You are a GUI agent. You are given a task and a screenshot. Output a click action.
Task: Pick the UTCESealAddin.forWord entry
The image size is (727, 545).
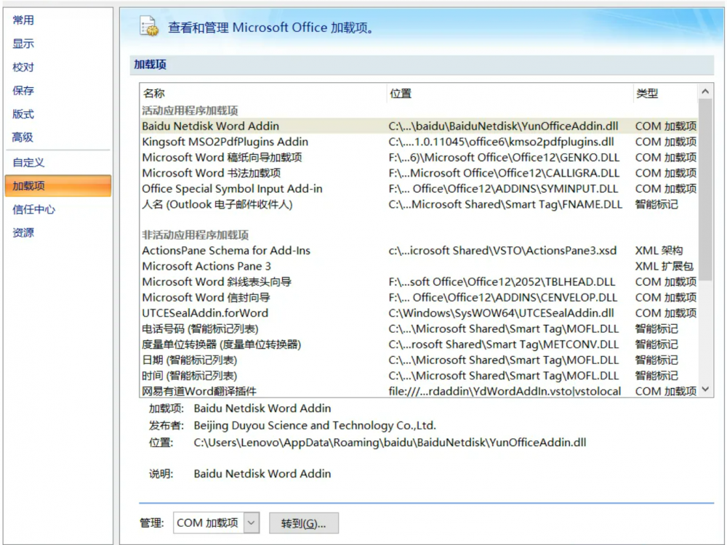click(419, 313)
